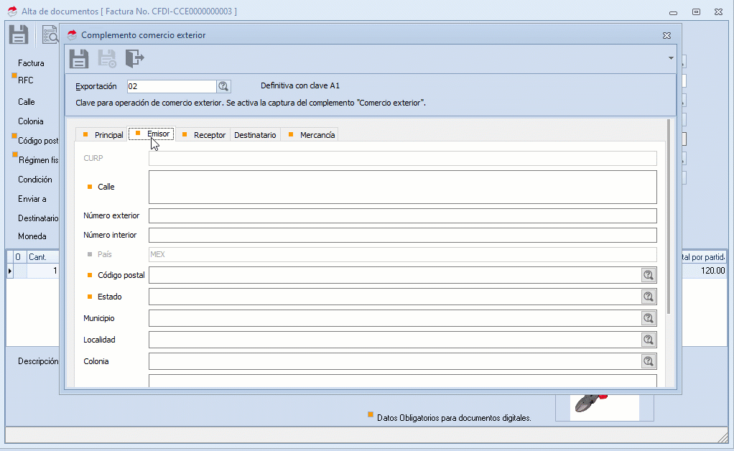Close the Complemento comercio exterior dialog
734x451 pixels.
[666, 35]
